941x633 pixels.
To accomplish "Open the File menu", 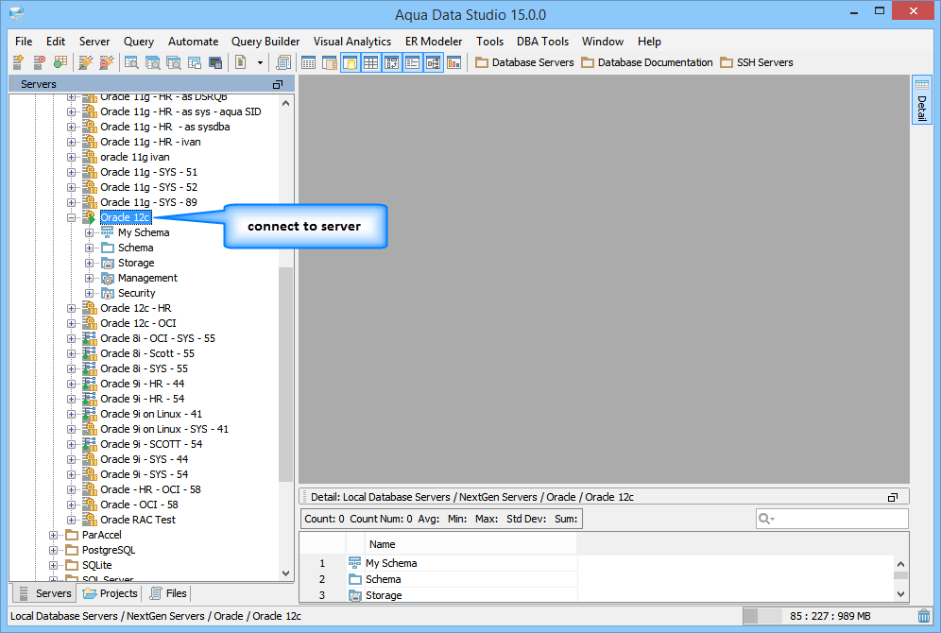I will 24,42.
